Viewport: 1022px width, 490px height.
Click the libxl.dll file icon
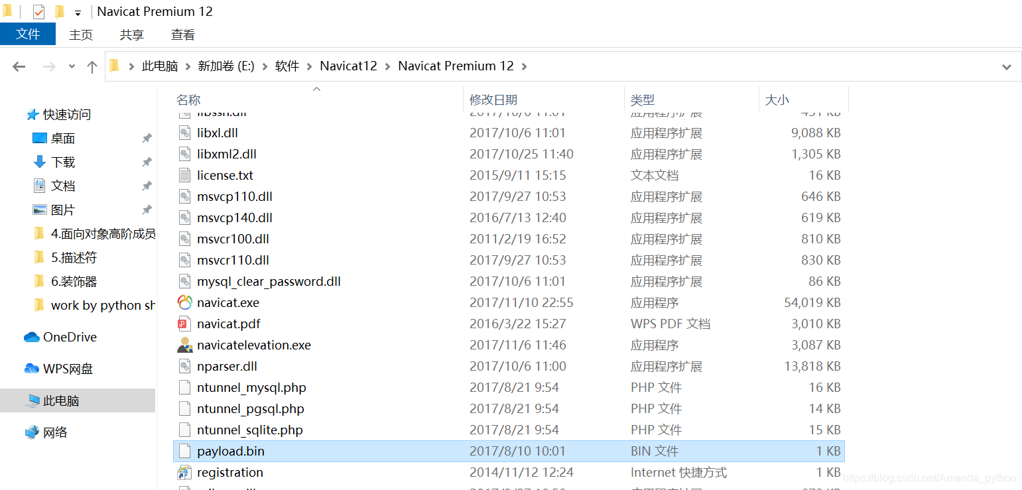pyautogui.click(x=184, y=133)
